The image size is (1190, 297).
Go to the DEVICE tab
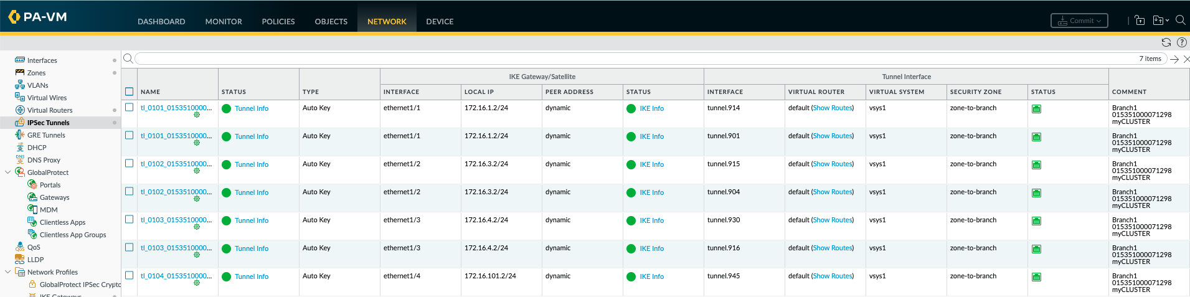(440, 21)
